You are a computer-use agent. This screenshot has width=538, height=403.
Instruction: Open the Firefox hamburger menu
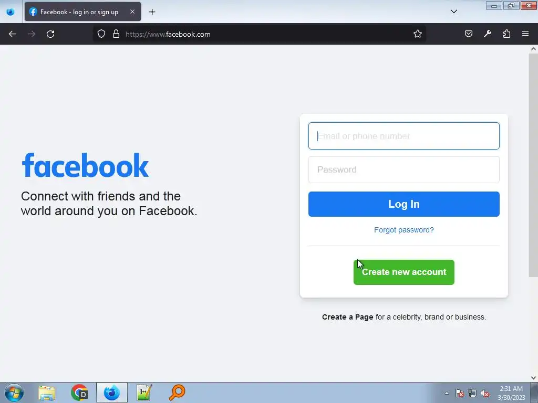tap(525, 34)
